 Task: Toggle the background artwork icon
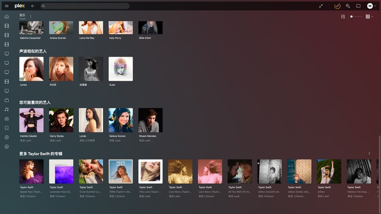click(343, 17)
